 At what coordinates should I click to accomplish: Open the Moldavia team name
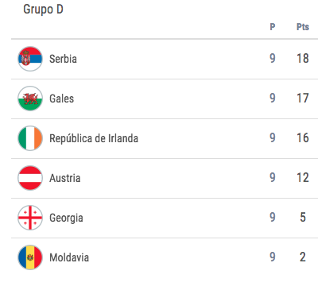[x=69, y=257]
